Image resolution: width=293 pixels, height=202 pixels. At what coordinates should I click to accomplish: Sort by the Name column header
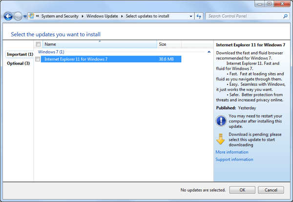point(100,44)
